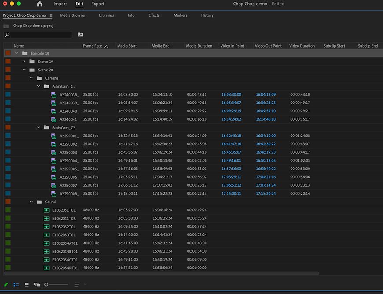Click the search magnifier icon
This screenshot has height=294, width=383.
click(7, 35)
